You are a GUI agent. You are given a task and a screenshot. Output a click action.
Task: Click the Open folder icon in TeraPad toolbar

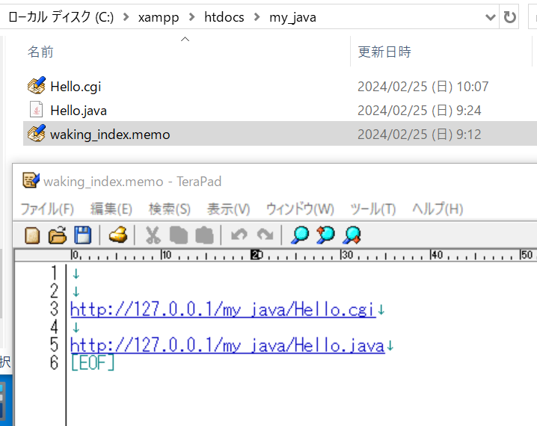click(58, 235)
